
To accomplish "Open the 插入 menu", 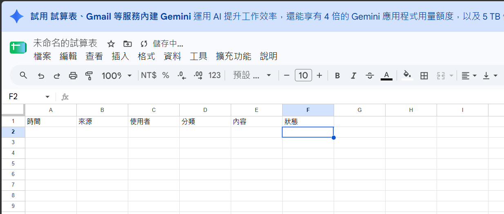I will coord(120,56).
